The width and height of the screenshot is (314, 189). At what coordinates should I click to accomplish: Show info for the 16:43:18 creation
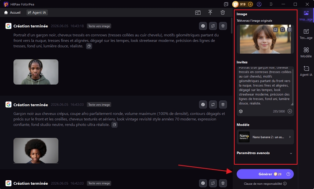203,26
